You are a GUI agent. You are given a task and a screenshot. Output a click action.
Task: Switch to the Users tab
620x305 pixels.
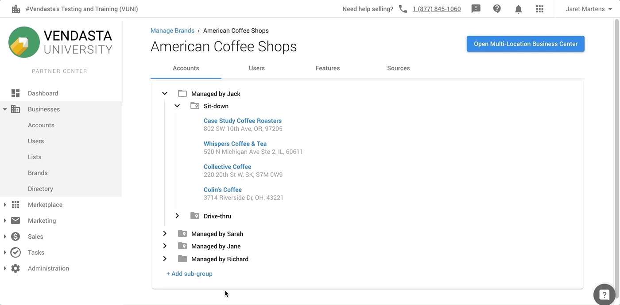pos(257,68)
